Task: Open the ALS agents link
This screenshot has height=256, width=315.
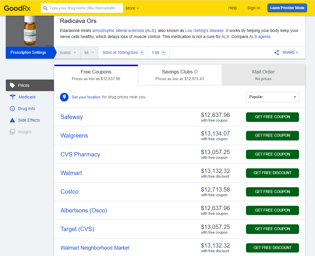Action: coord(260,37)
